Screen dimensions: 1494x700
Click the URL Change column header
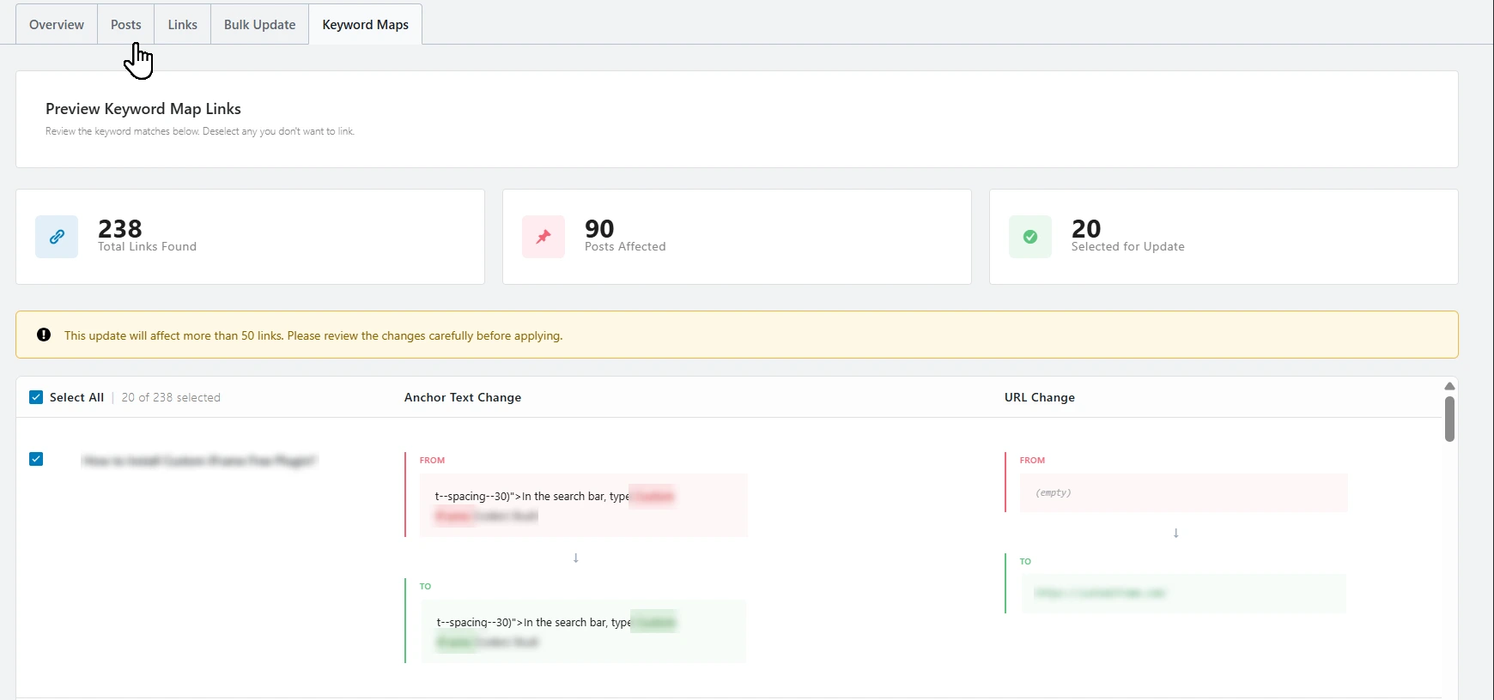tap(1040, 397)
